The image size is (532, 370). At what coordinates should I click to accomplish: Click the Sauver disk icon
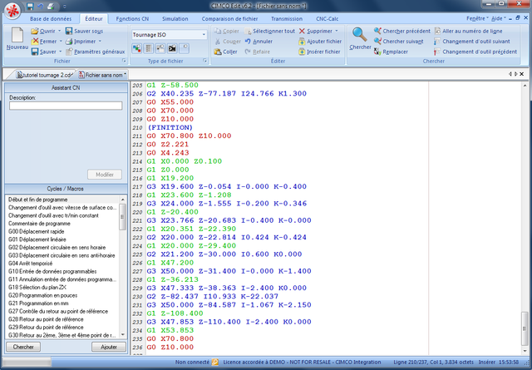click(x=35, y=52)
